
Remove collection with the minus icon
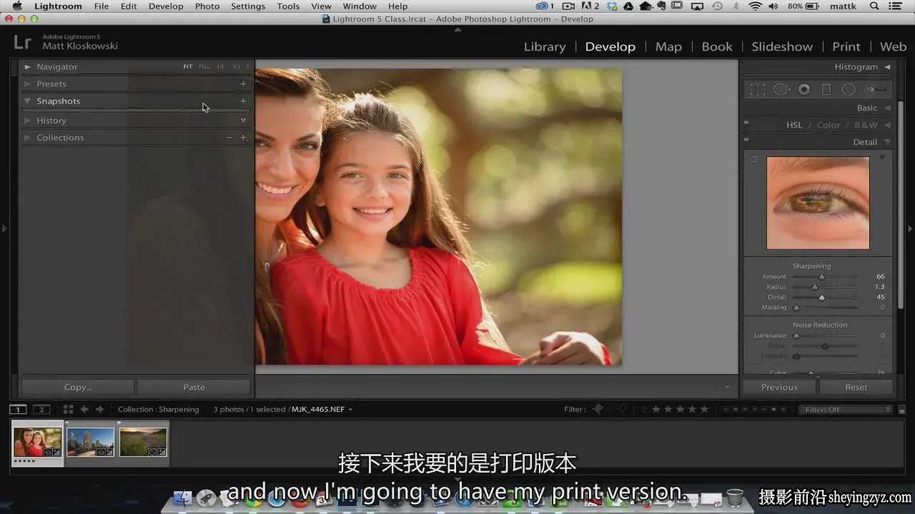pos(229,137)
